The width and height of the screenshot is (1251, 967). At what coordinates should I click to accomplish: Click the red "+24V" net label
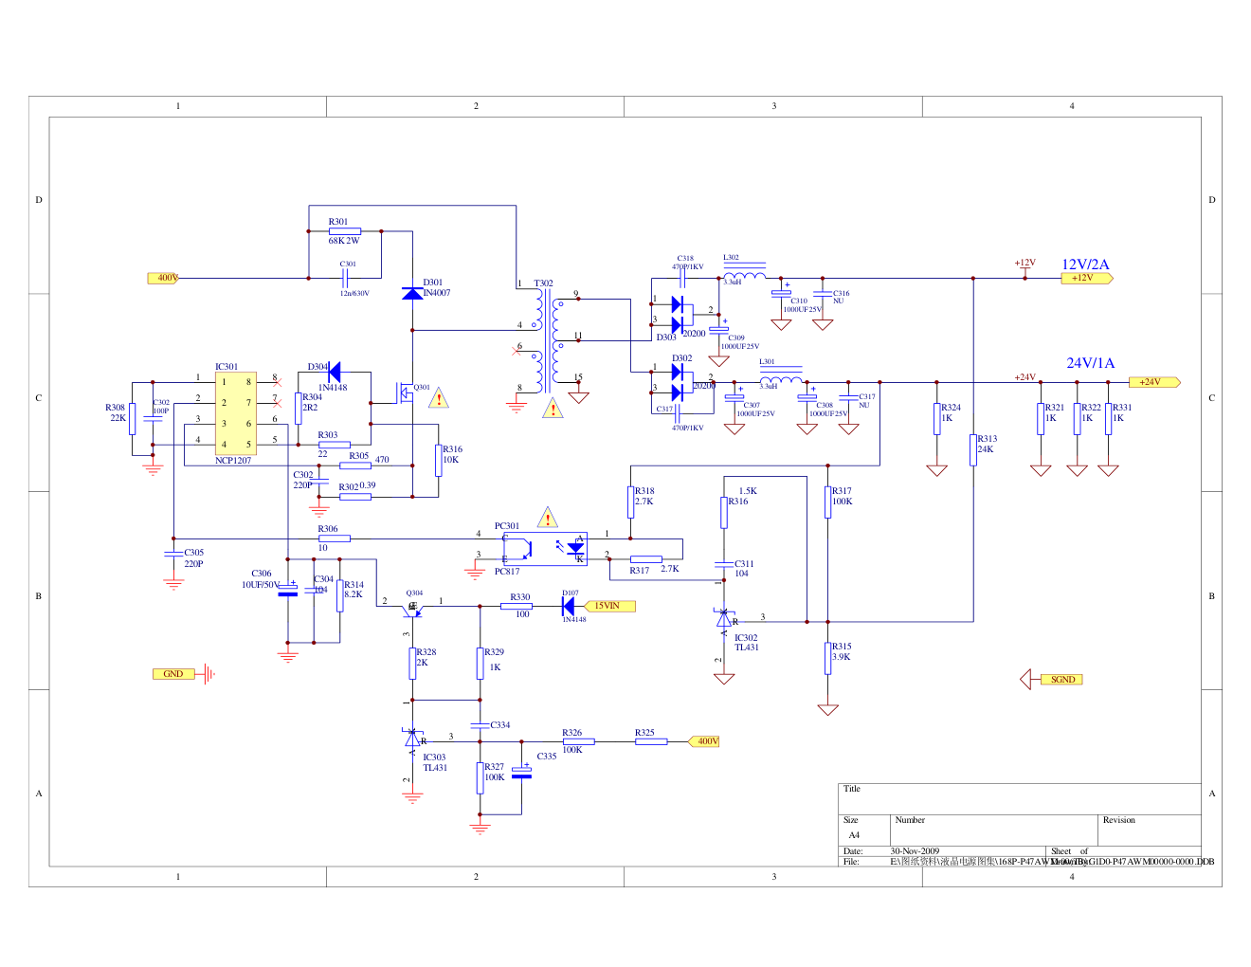click(x=1025, y=377)
